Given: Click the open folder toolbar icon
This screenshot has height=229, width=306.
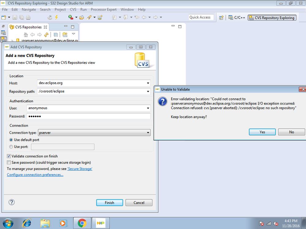Looking at the screenshot, I should (x=81, y=17).
